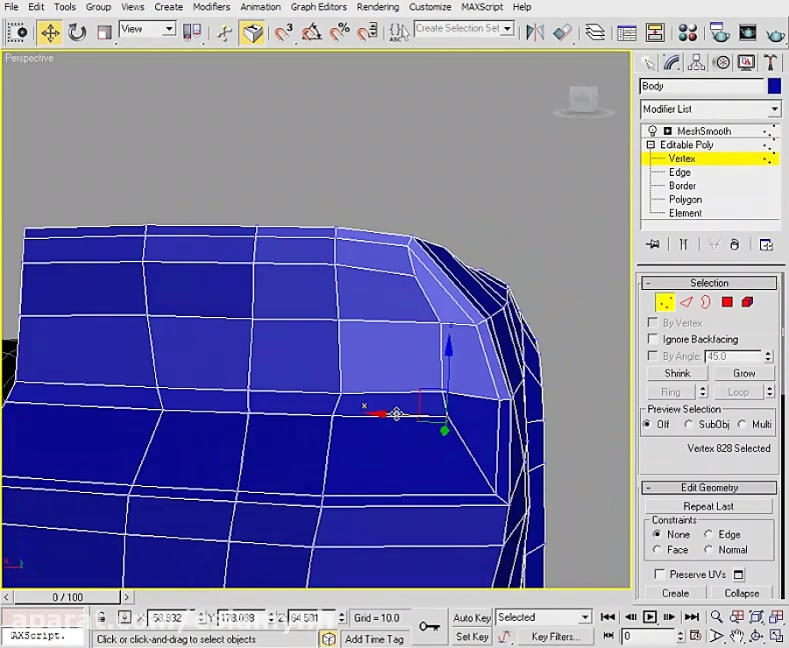
Task: Select the Snaps Toggle magnet icon
Action: click(x=282, y=32)
